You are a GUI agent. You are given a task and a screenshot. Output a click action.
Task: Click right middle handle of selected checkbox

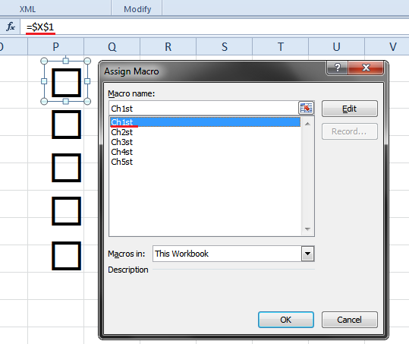click(87, 81)
